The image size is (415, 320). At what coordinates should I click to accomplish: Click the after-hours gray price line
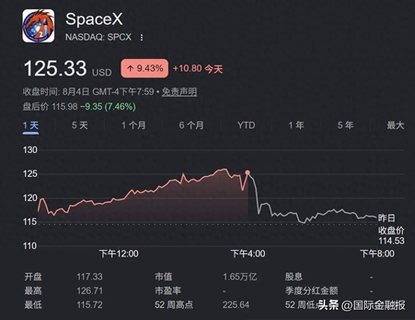coord(312,214)
